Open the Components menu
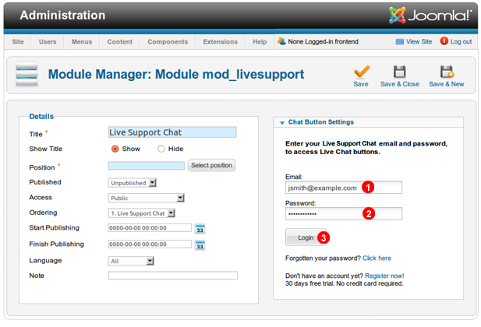The width and height of the screenshot is (481, 327). point(168,42)
